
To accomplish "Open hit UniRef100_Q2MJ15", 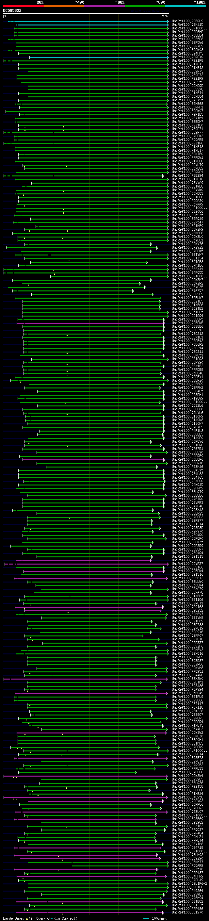I will coord(187,25).
